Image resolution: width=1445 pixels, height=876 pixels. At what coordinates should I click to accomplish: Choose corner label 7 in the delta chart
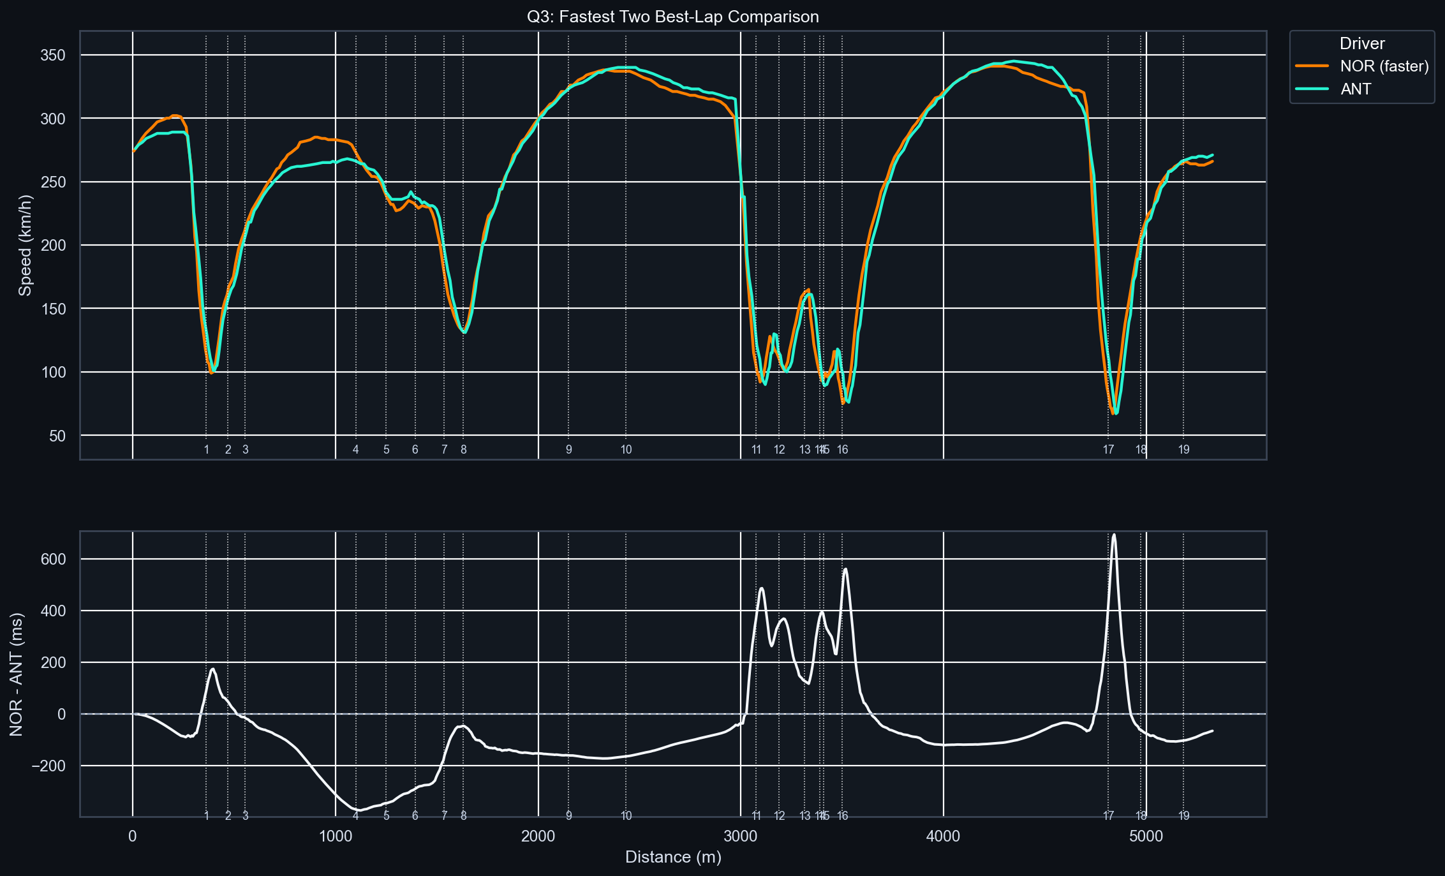445,816
